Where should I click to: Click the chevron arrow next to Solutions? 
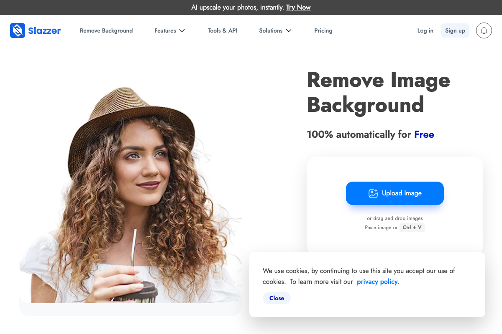tap(289, 30)
